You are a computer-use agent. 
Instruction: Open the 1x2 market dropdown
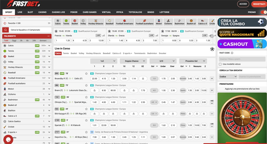tap(104, 61)
